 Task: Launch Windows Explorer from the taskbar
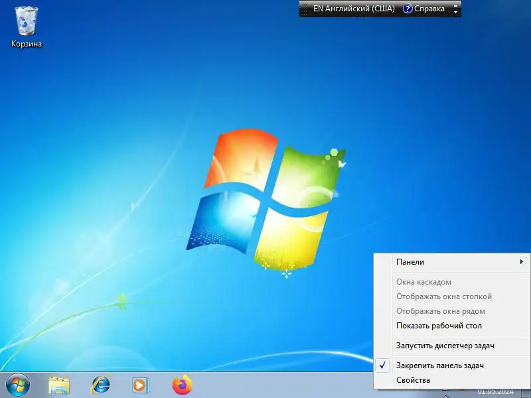tap(59, 385)
